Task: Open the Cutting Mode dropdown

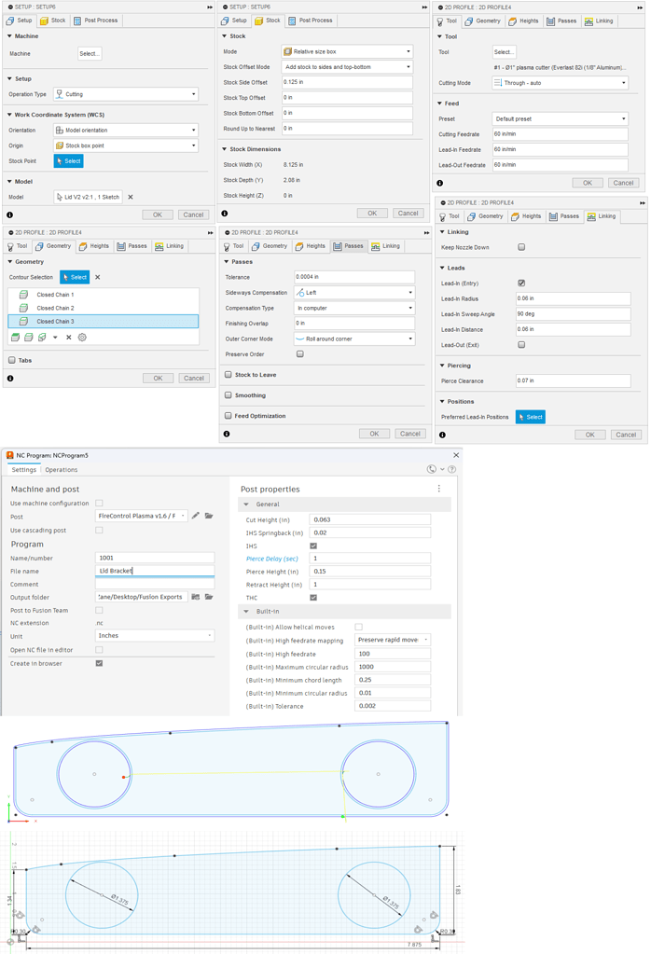Action: pyautogui.click(x=560, y=83)
